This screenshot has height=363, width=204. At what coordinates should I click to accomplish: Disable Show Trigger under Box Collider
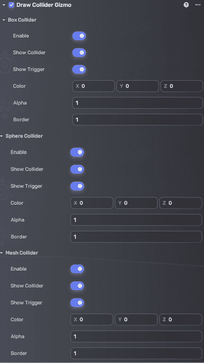(79, 69)
